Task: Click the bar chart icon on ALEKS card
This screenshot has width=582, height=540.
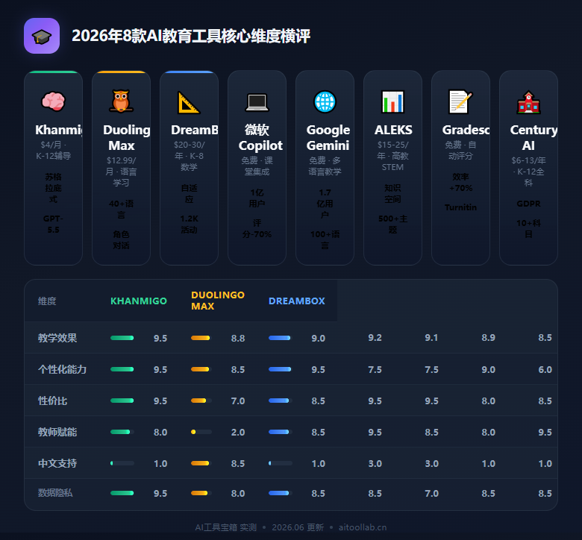Action: pos(392,101)
